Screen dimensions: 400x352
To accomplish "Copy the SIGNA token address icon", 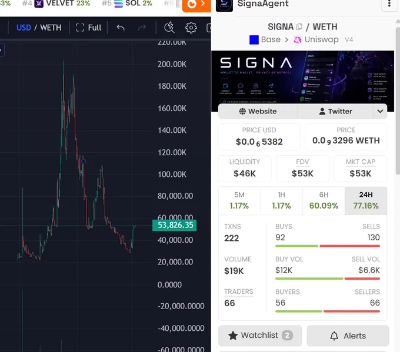I will [x=299, y=26].
